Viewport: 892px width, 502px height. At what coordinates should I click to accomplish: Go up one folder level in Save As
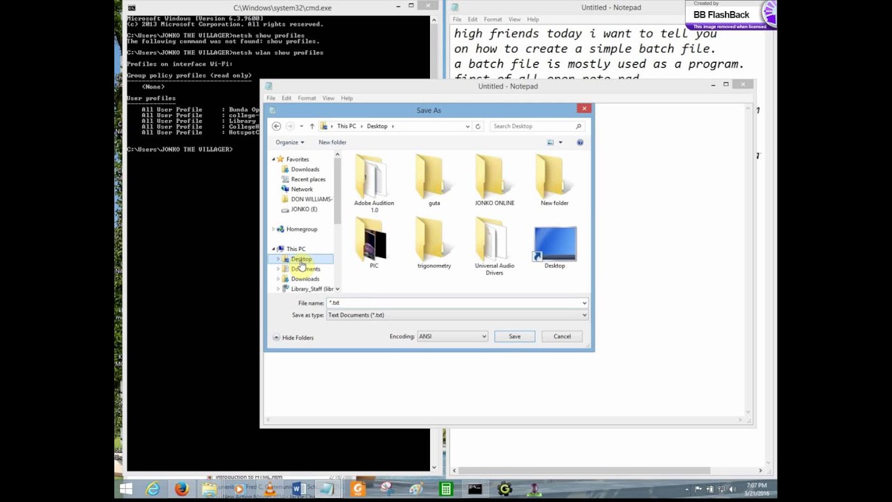pyautogui.click(x=312, y=126)
